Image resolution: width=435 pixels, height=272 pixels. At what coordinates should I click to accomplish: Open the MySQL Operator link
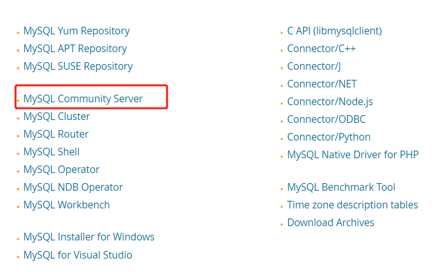[x=61, y=170]
